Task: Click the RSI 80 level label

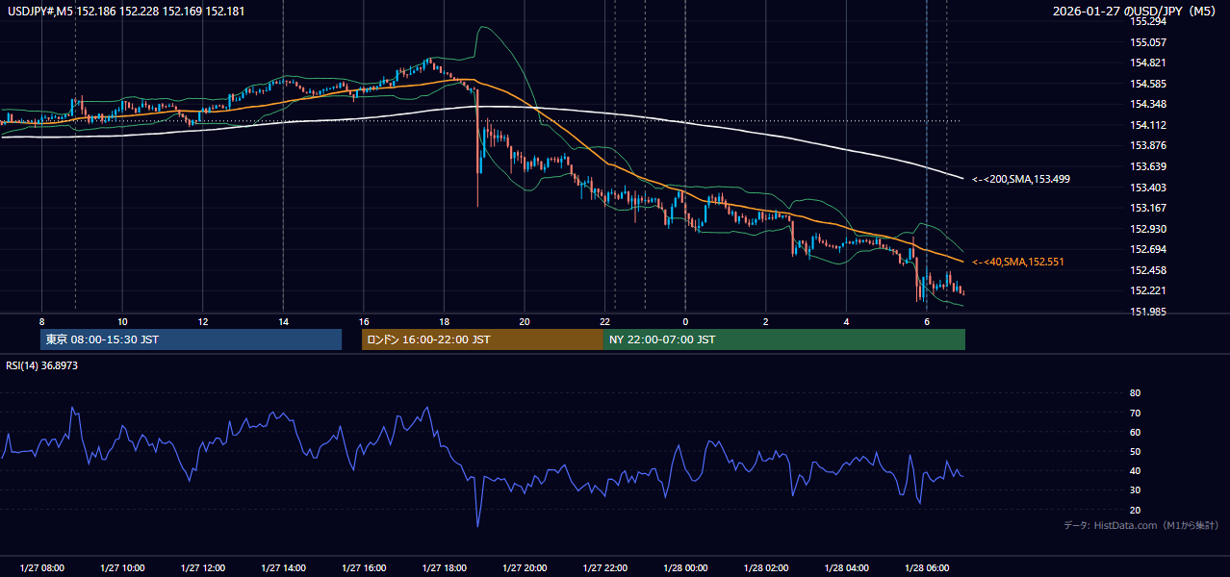Action: click(x=1135, y=393)
